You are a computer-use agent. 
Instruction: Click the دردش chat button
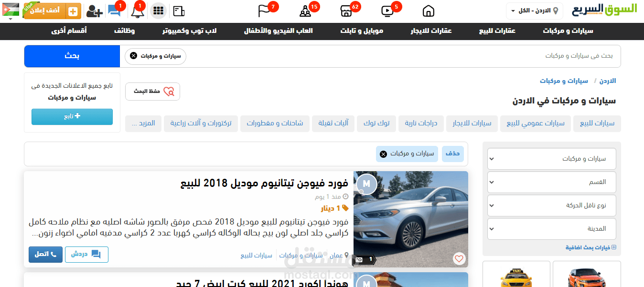[x=86, y=255]
